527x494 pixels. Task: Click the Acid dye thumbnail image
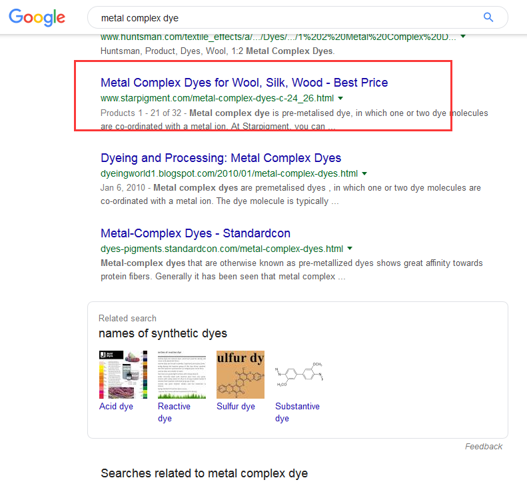[123, 375]
